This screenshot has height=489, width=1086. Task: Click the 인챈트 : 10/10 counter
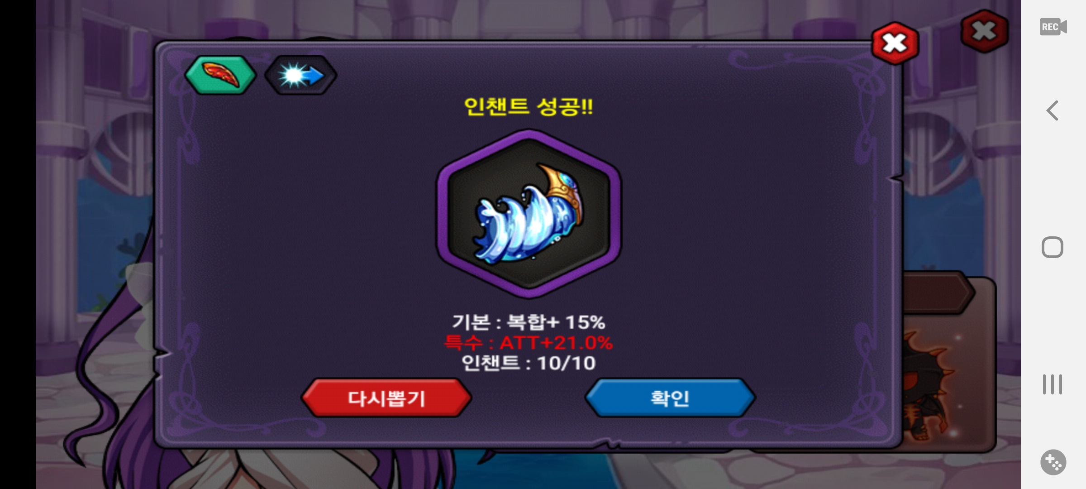tap(529, 363)
